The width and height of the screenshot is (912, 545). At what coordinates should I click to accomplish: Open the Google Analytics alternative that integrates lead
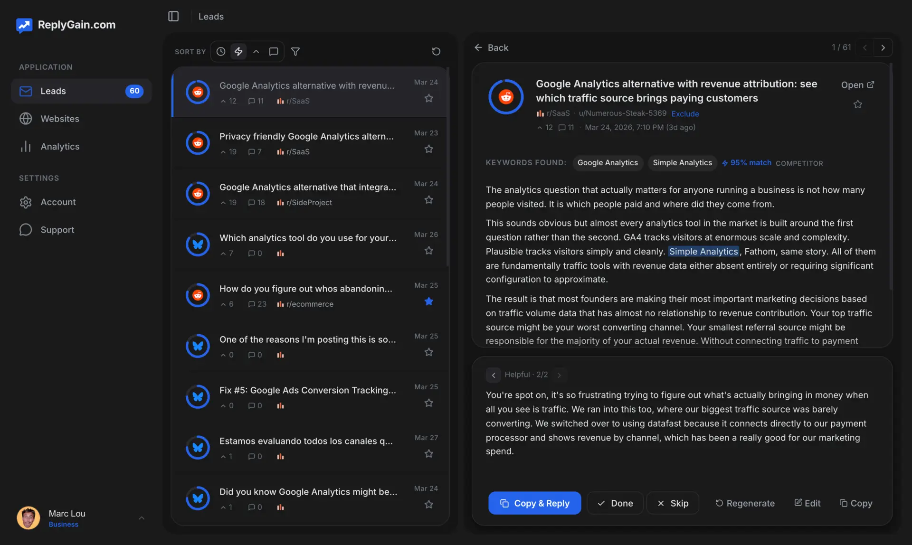coord(310,194)
